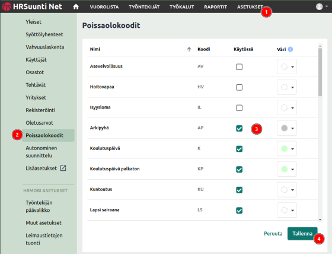This screenshot has width=332, height=254.
Task: Open Autonominen suunnittelu settings
Action: point(41,152)
